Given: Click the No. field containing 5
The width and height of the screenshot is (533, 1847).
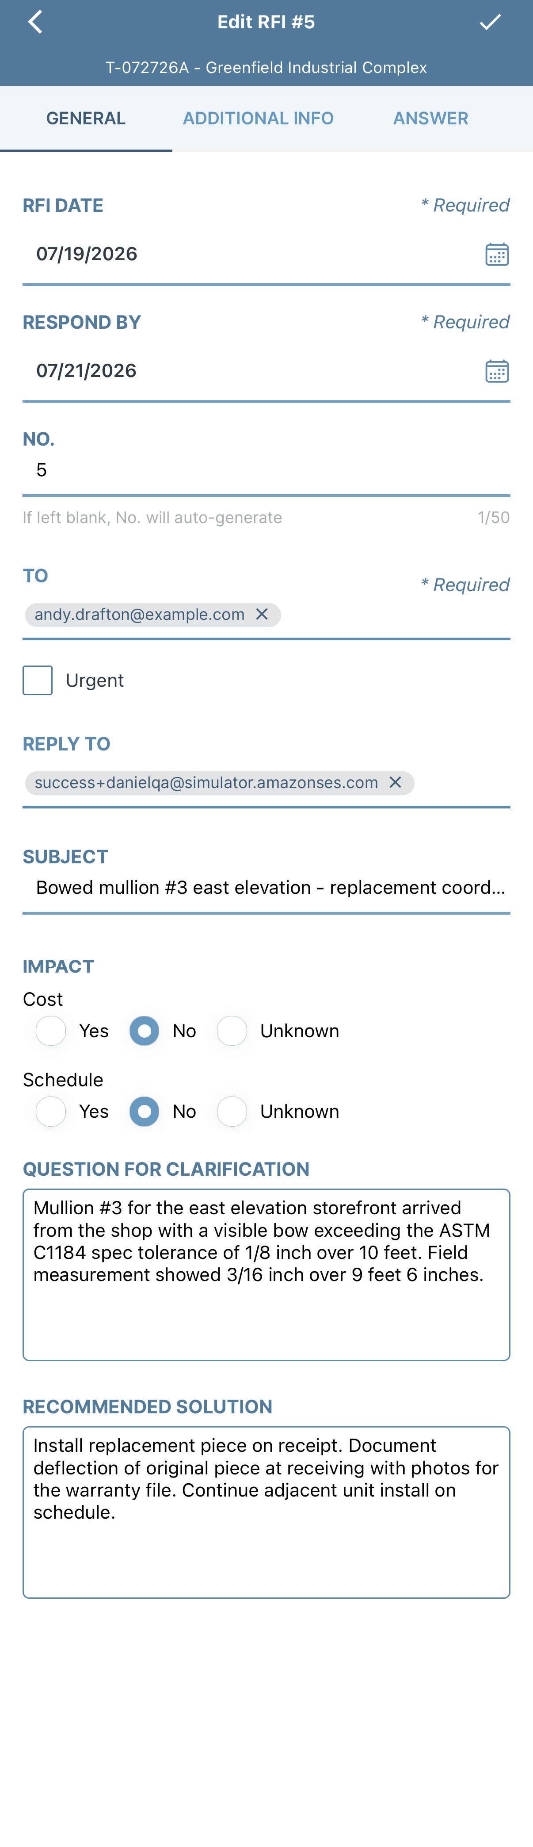Looking at the screenshot, I should 266,470.
